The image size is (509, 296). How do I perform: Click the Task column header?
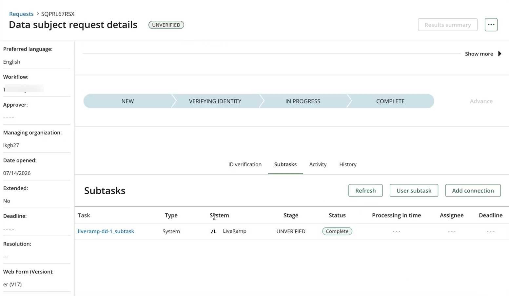click(x=84, y=215)
